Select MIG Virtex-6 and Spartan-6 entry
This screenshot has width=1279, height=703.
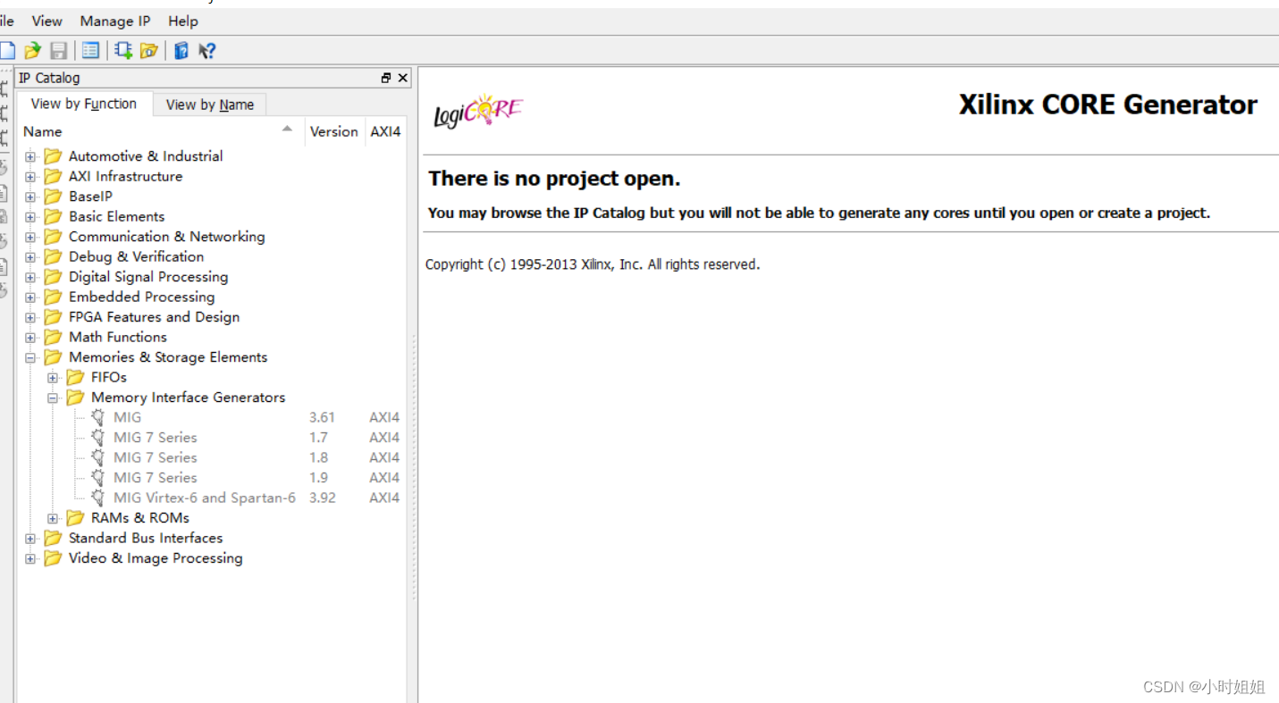pos(205,498)
